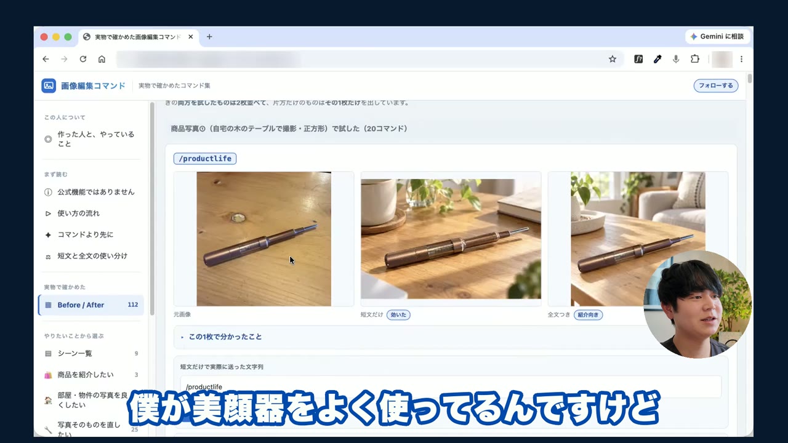Click the フォローする button
788x443 pixels.
click(x=716, y=86)
